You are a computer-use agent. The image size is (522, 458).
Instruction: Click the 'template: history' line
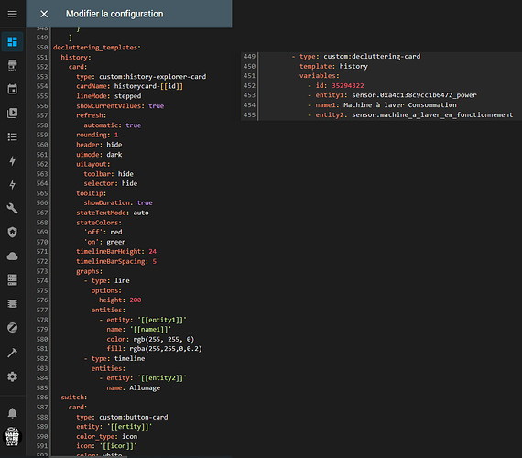click(333, 66)
